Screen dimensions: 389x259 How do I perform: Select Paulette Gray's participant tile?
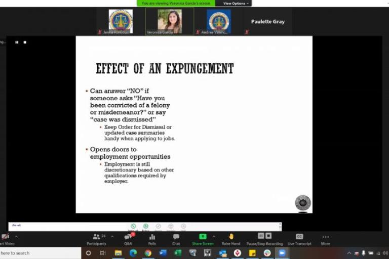click(268, 22)
